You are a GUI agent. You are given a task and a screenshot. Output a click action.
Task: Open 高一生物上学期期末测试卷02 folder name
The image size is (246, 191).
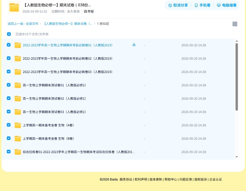click(54, 98)
